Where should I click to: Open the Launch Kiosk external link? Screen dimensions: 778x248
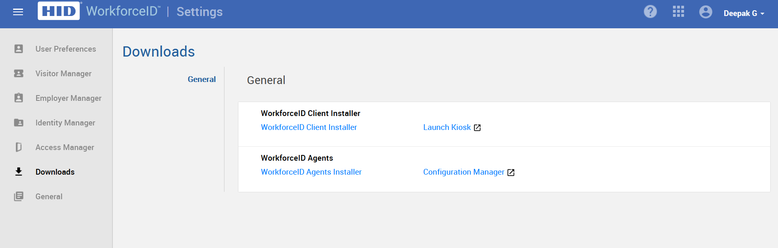(x=452, y=127)
